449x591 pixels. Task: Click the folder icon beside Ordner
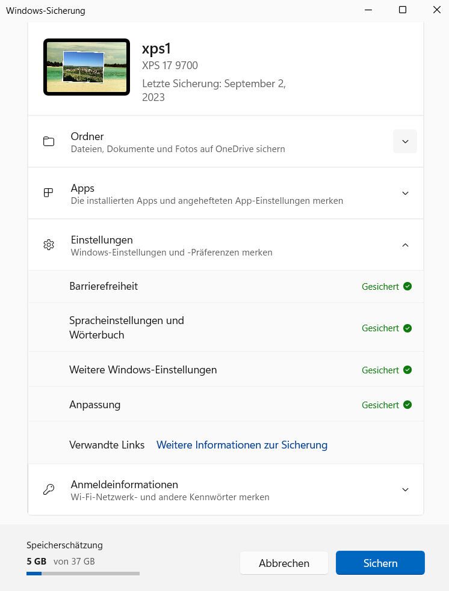(x=49, y=142)
